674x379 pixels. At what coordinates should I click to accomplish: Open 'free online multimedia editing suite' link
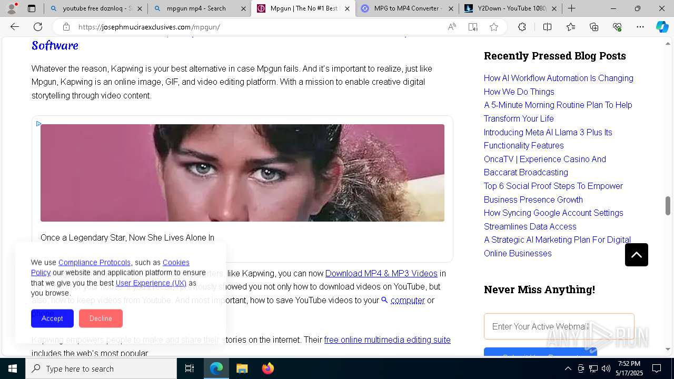coord(388,340)
